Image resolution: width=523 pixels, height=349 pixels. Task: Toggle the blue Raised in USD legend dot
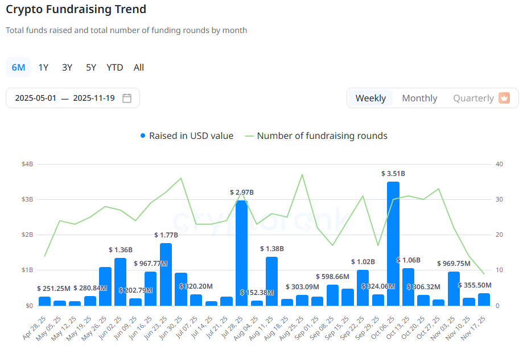[143, 136]
